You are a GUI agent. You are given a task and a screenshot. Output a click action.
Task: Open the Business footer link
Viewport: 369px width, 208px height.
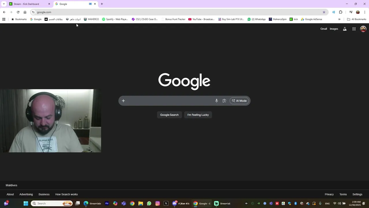[44, 194]
